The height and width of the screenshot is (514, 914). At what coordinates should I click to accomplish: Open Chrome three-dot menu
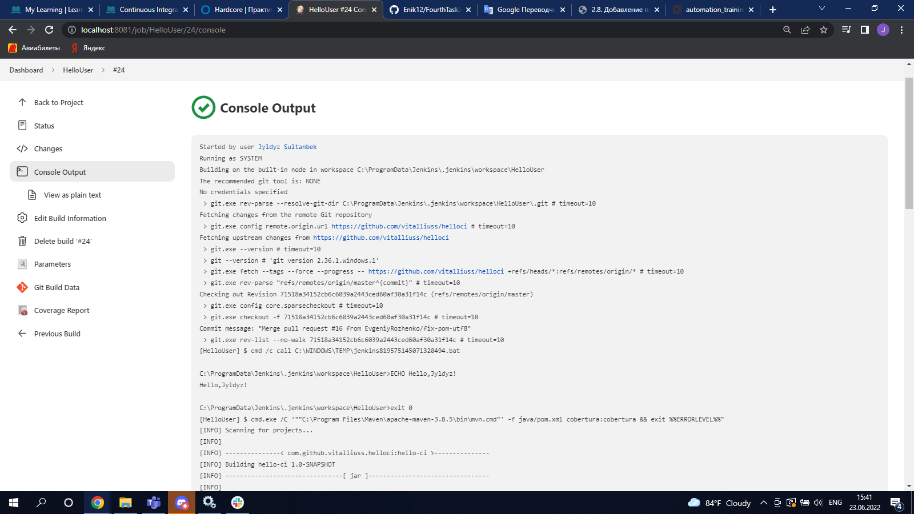pos(901,30)
